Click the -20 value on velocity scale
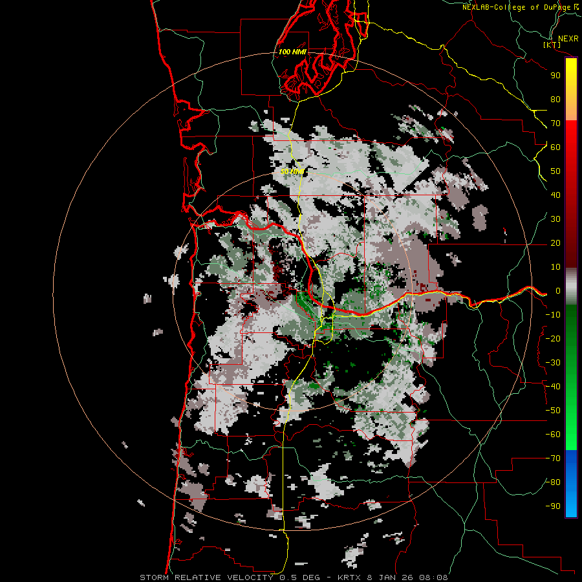Screen dimensions: 582x582 pos(553,338)
